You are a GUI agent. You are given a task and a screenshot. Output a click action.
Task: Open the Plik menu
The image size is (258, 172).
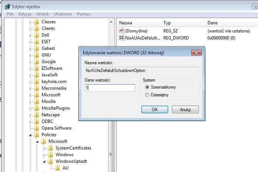pos(10,14)
